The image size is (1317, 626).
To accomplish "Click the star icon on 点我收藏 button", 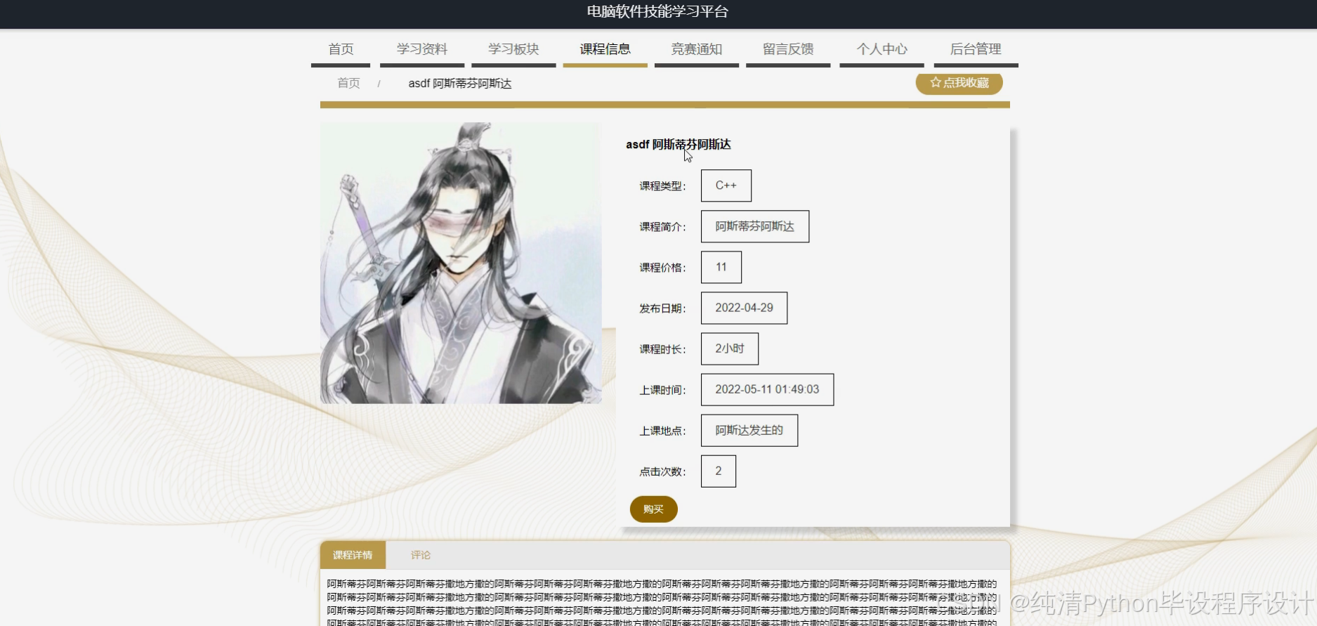I will [936, 83].
